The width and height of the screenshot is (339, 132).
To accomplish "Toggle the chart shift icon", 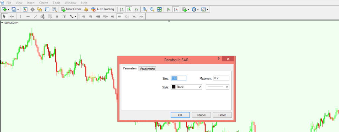I will click(176, 9).
